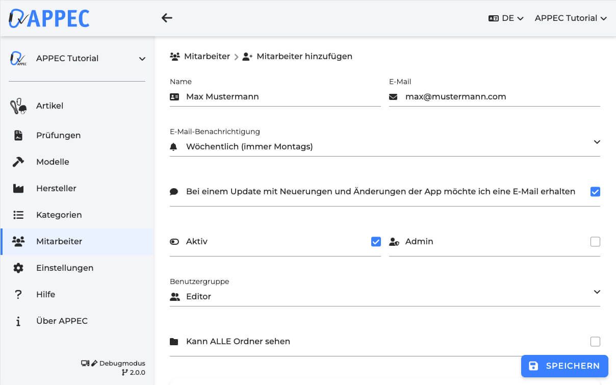Click the SPEICHERN button
The width and height of the screenshot is (616, 385).
[564, 366]
